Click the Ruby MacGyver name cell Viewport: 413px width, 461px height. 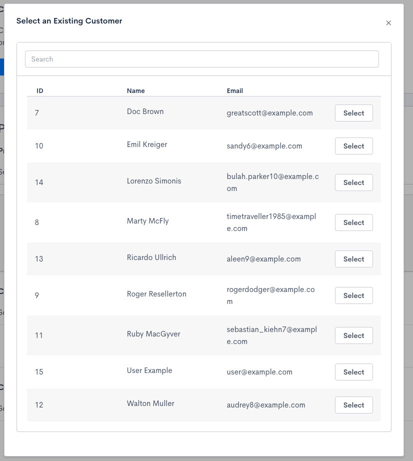(153, 334)
